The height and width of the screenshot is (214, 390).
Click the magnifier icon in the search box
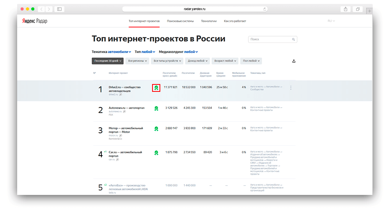click(x=294, y=39)
